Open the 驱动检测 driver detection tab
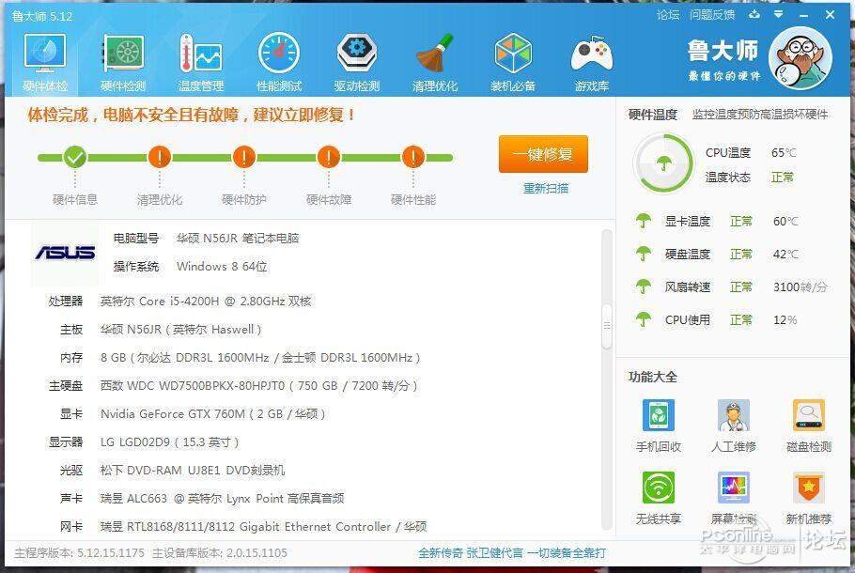This screenshot has height=573, width=855. (357, 63)
